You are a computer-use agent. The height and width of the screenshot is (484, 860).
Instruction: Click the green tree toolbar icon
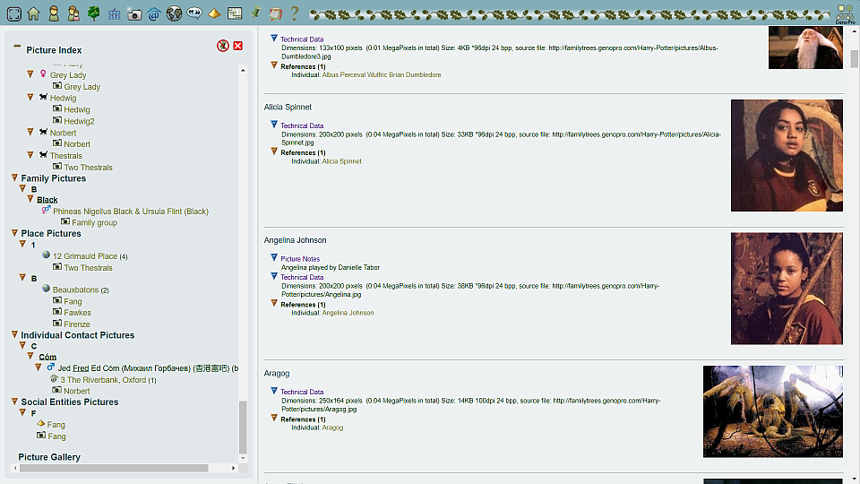(x=94, y=13)
